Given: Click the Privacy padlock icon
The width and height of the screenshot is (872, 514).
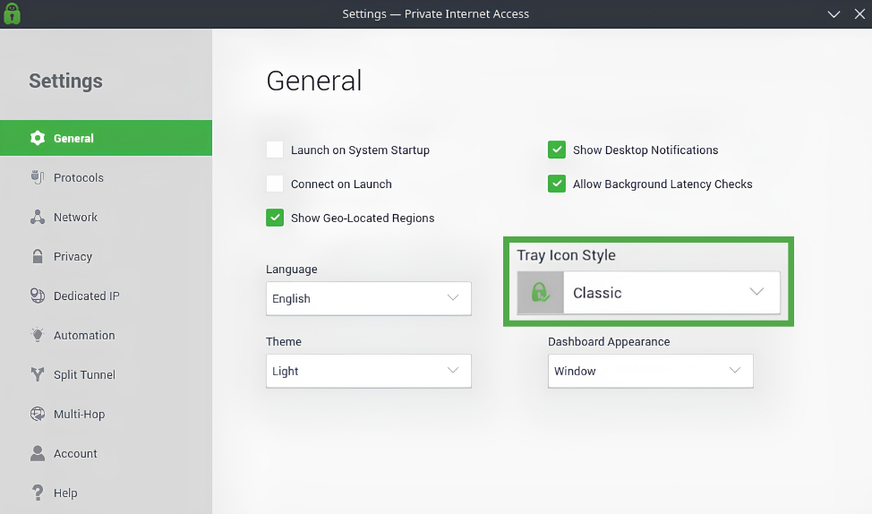Looking at the screenshot, I should (x=38, y=256).
